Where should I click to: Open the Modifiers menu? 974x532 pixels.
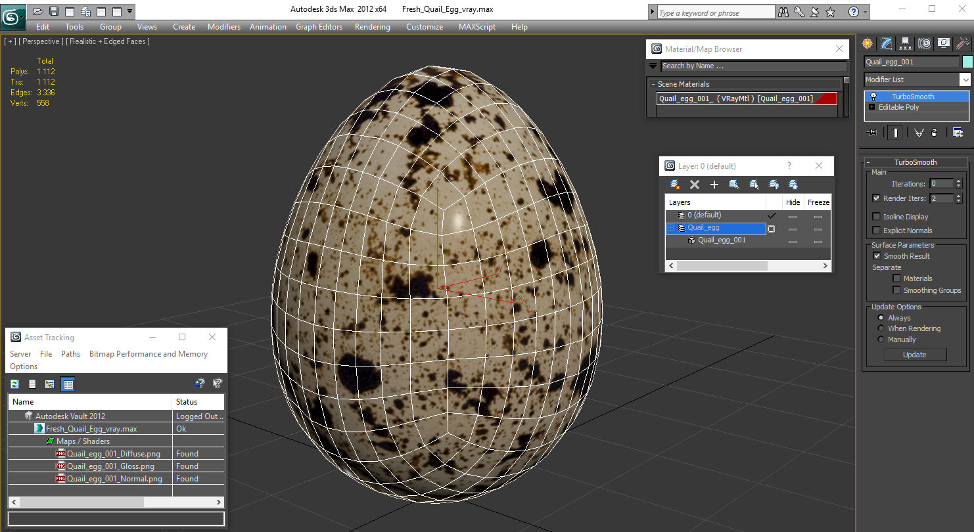click(x=224, y=27)
